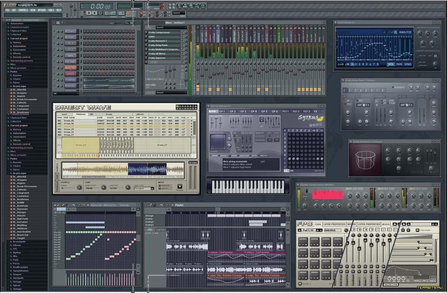Select the PAN button in the EQ plugin
Viewport: 447px width, 293px height.
(x=399, y=65)
